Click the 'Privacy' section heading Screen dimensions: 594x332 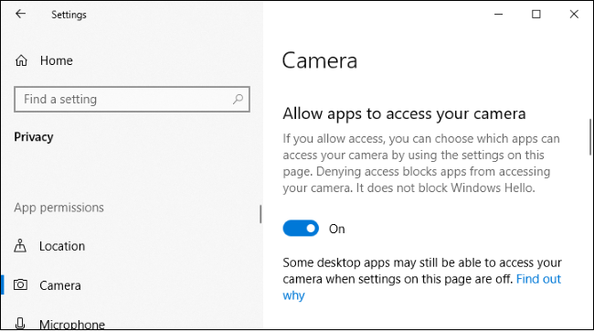tap(34, 137)
